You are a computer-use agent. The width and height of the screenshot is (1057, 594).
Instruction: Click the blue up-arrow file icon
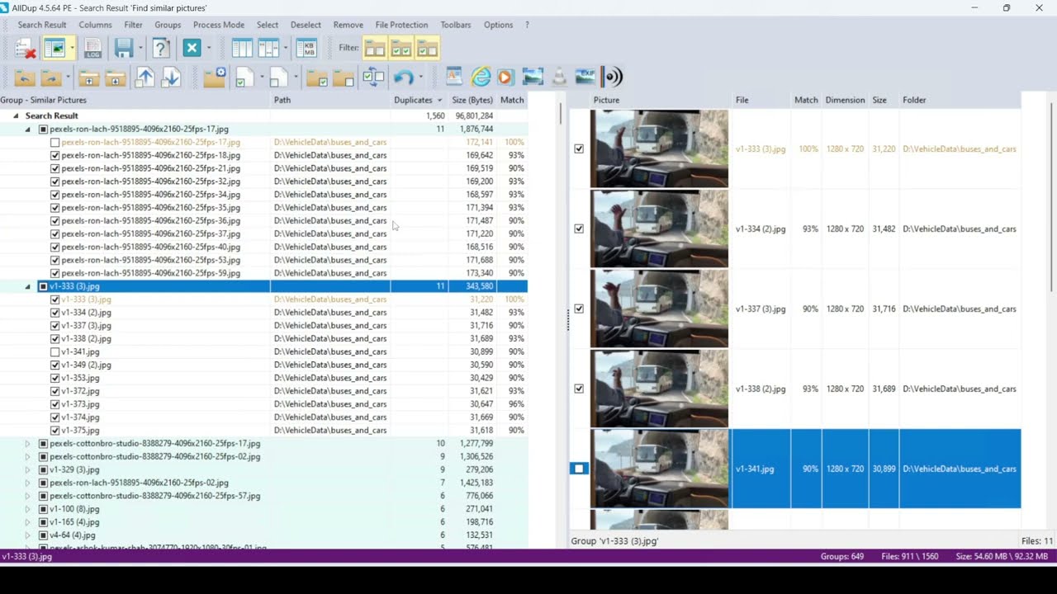[x=145, y=78]
